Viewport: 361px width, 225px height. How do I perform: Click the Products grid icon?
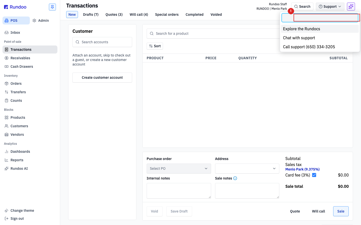pos(7,117)
